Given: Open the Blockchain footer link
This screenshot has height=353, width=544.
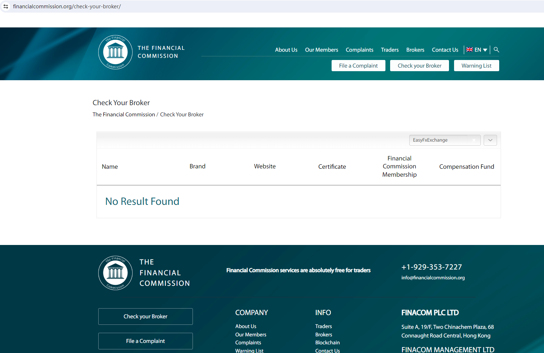Looking at the screenshot, I should (x=327, y=343).
